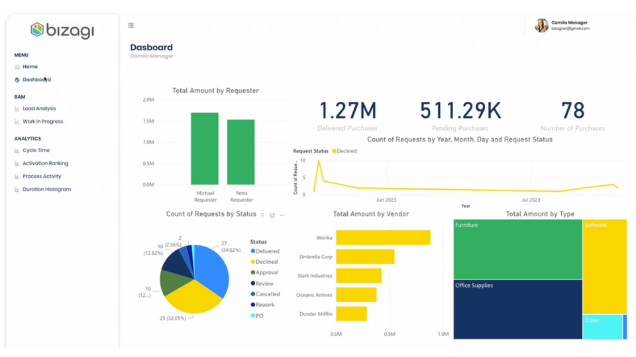The height and width of the screenshot is (357, 636).
Task: Select the Delivered status legend swatch
Action: tap(253, 251)
